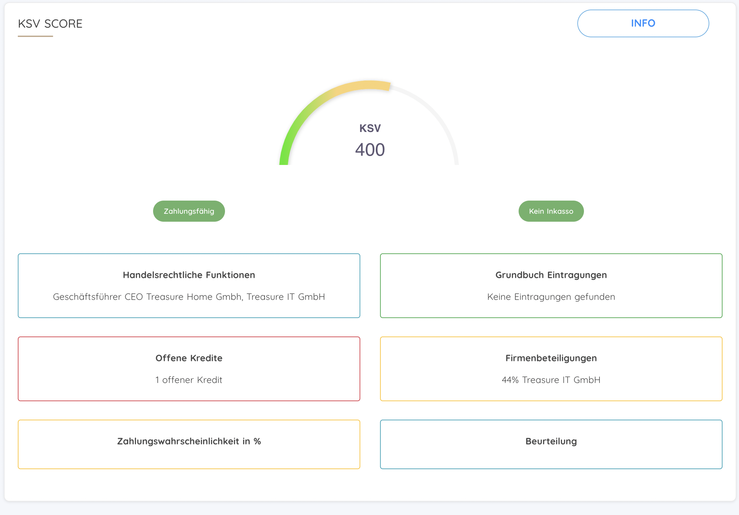The width and height of the screenshot is (739, 515).
Task: Select the Kein Inkasso badge
Action: (x=551, y=211)
